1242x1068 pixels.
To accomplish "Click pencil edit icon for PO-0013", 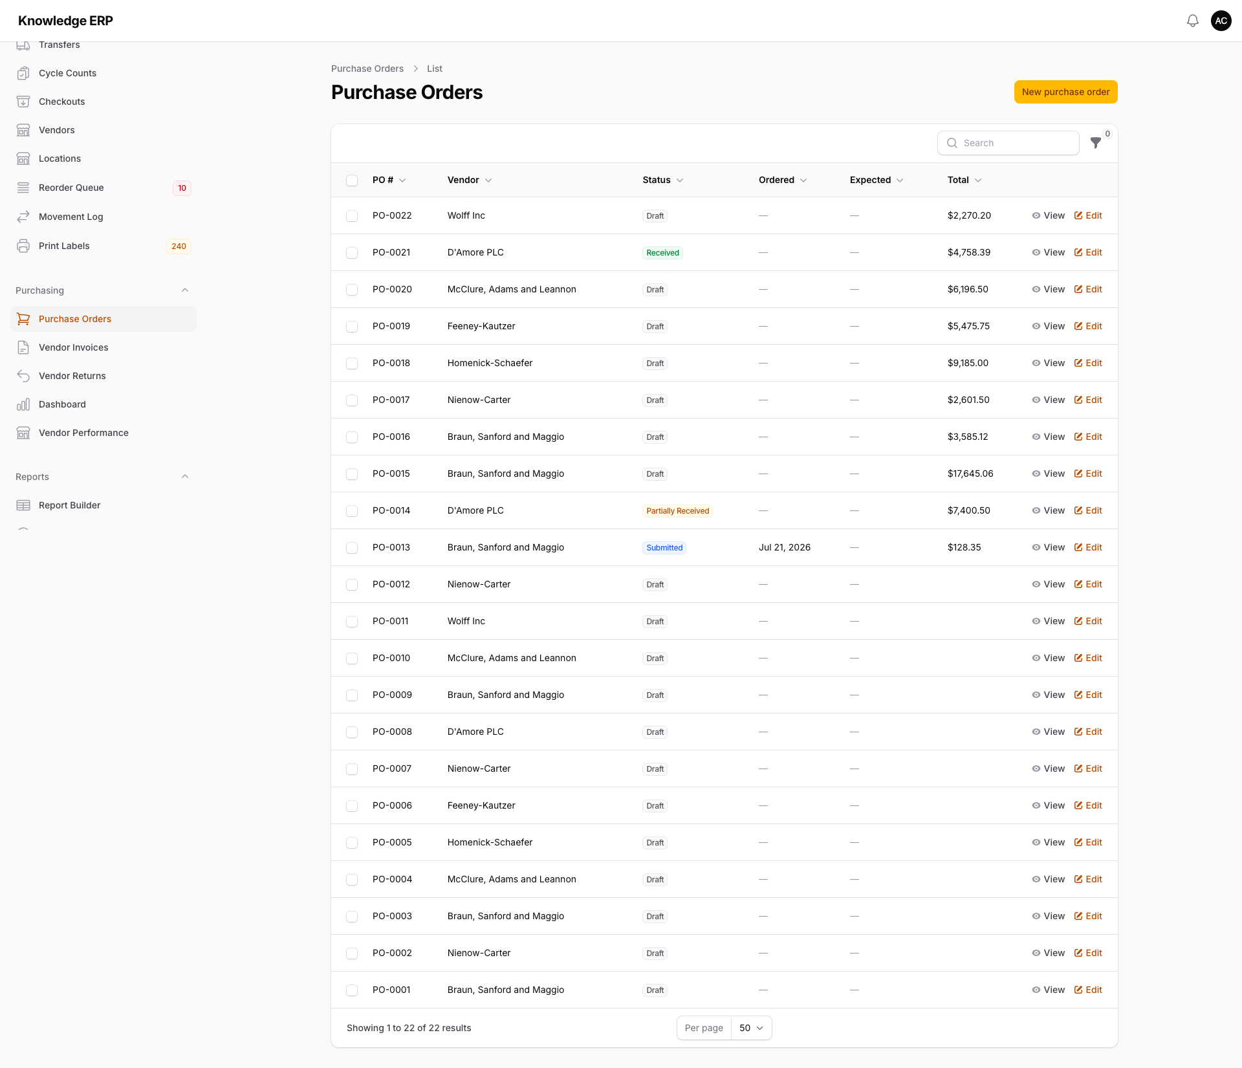I will 1078,547.
